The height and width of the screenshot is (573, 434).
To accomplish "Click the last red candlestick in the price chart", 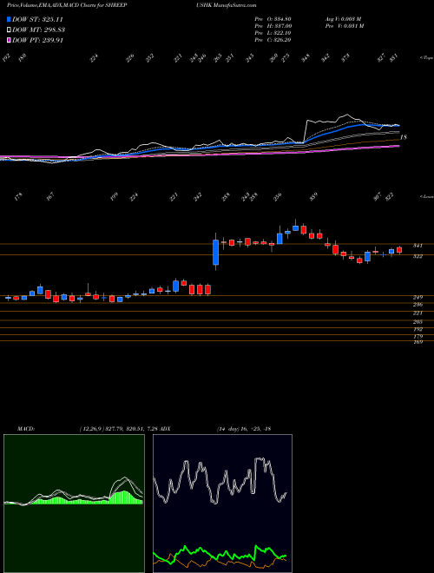I will pyautogui.click(x=399, y=250).
